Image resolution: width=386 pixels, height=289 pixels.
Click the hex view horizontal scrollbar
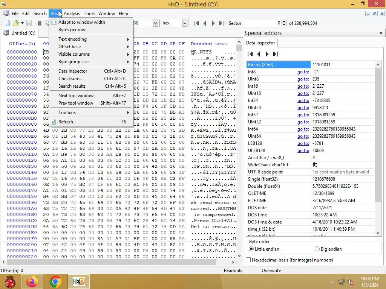(x=118, y=262)
